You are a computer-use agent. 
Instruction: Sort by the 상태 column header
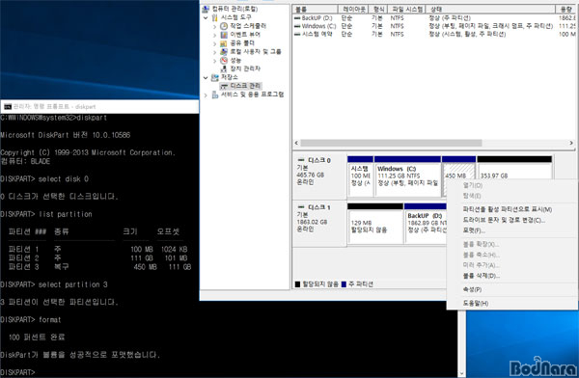tap(490, 10)
